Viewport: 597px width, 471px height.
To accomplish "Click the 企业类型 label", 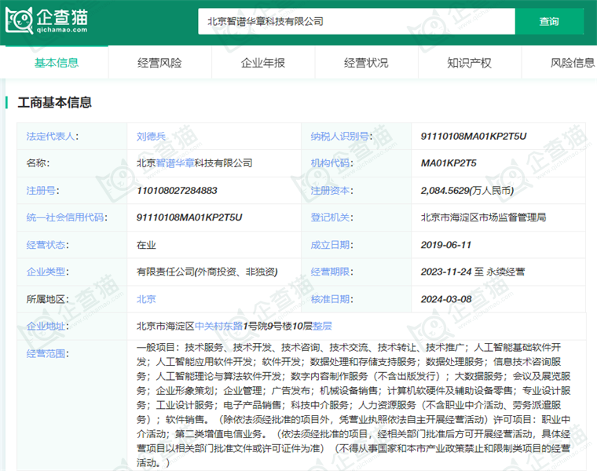I will point(48,272).
